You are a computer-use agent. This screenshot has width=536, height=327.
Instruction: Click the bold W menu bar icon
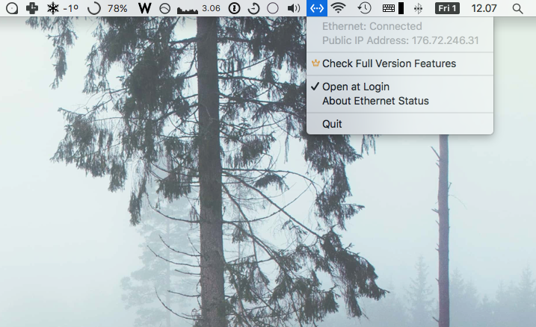click(144, 8)
